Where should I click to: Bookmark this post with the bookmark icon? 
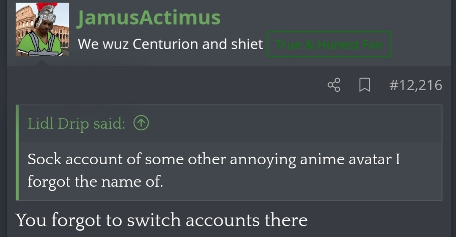tap(365, 85)
